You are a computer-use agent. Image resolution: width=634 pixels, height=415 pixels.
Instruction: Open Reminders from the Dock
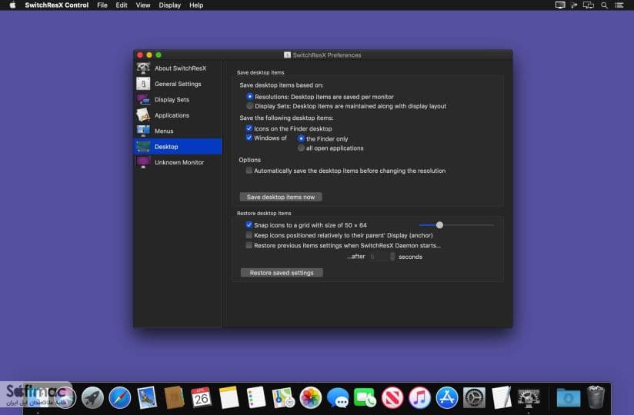(x=256, y=397)
